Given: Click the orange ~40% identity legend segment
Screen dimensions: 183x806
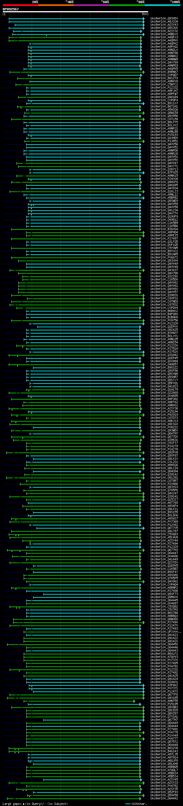Looking at the screenshot, I should pyautogui.click(x=56, y=5).
